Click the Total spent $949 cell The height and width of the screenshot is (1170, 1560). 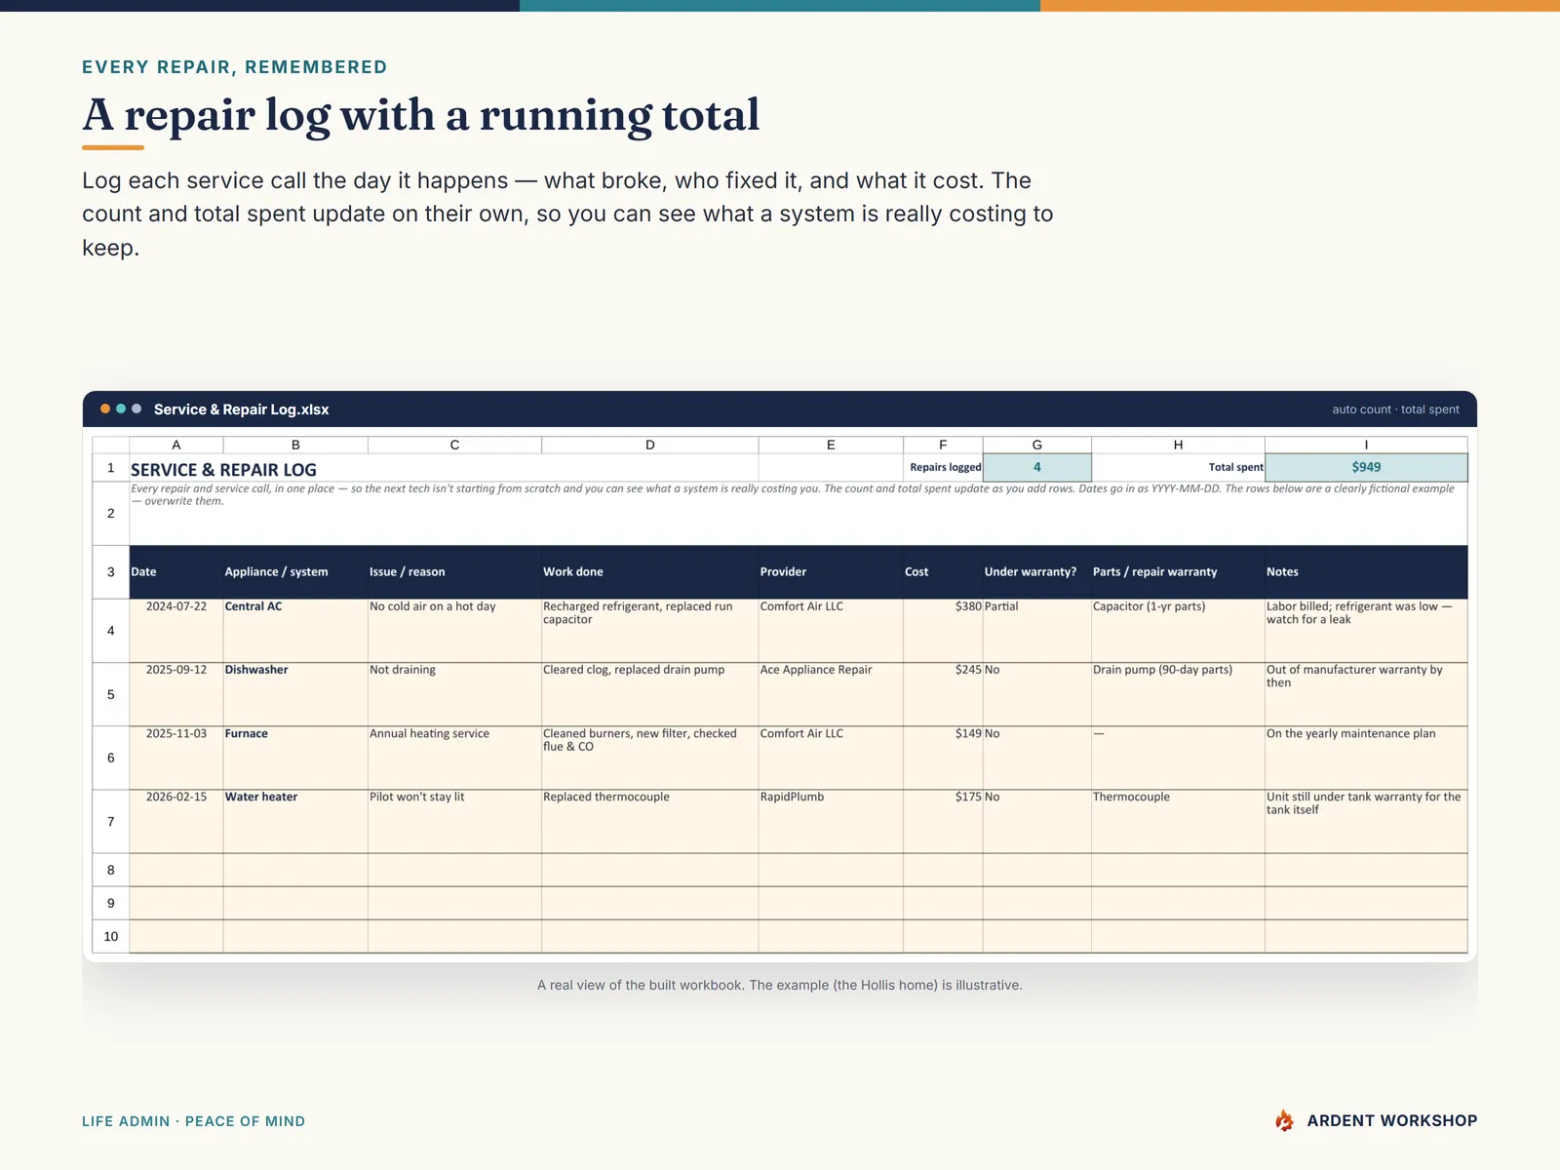1366,467
